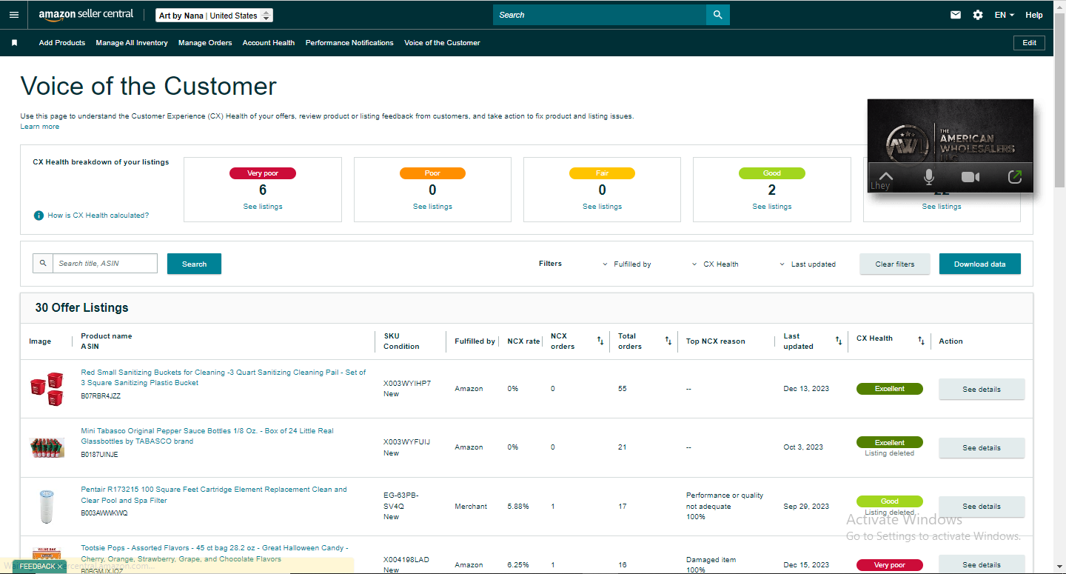Open Account Health
1066x574 pixels.
[x=269, y=43]
